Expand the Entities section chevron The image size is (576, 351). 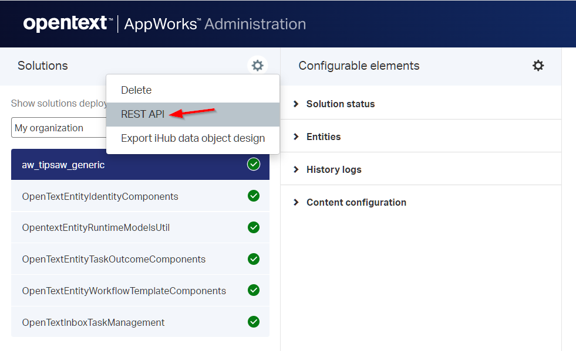pyautogui.click(x=296, y=137)
